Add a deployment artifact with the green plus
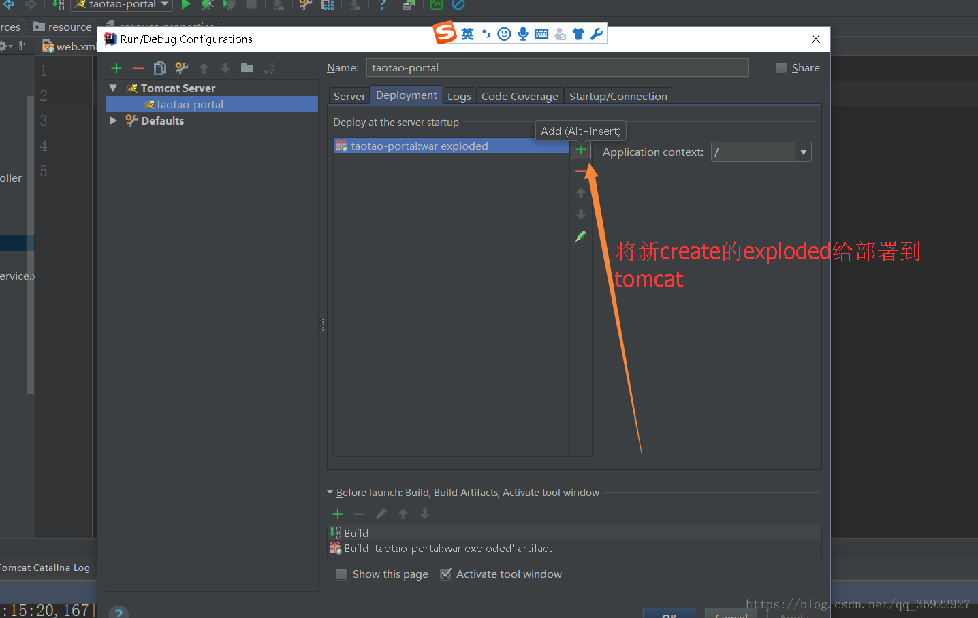Viewport: 978px width, 618px height. [x=581, y=150]
